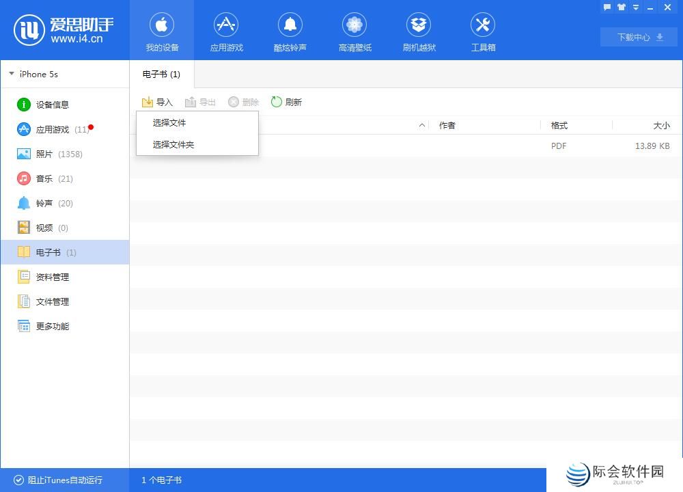
Task: Switch to the 电子书 (1) tab
Action: tap(161, 74)
